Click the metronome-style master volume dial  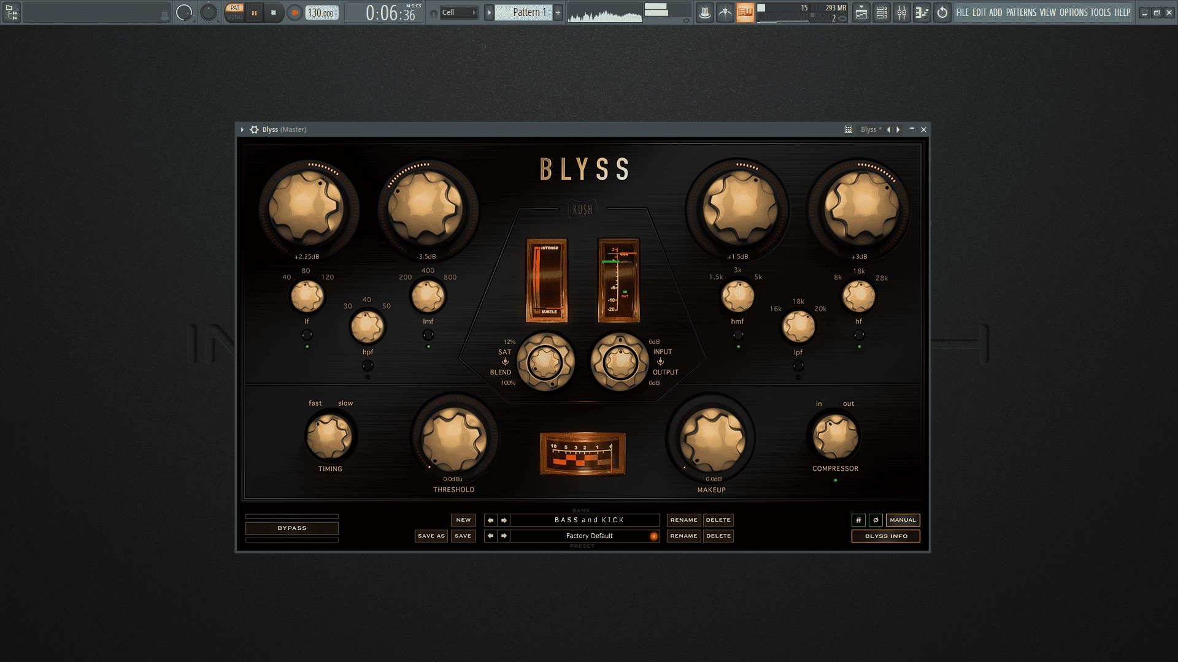(183, 12)
